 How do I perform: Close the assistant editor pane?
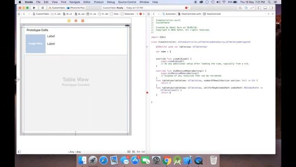(272, 14)
